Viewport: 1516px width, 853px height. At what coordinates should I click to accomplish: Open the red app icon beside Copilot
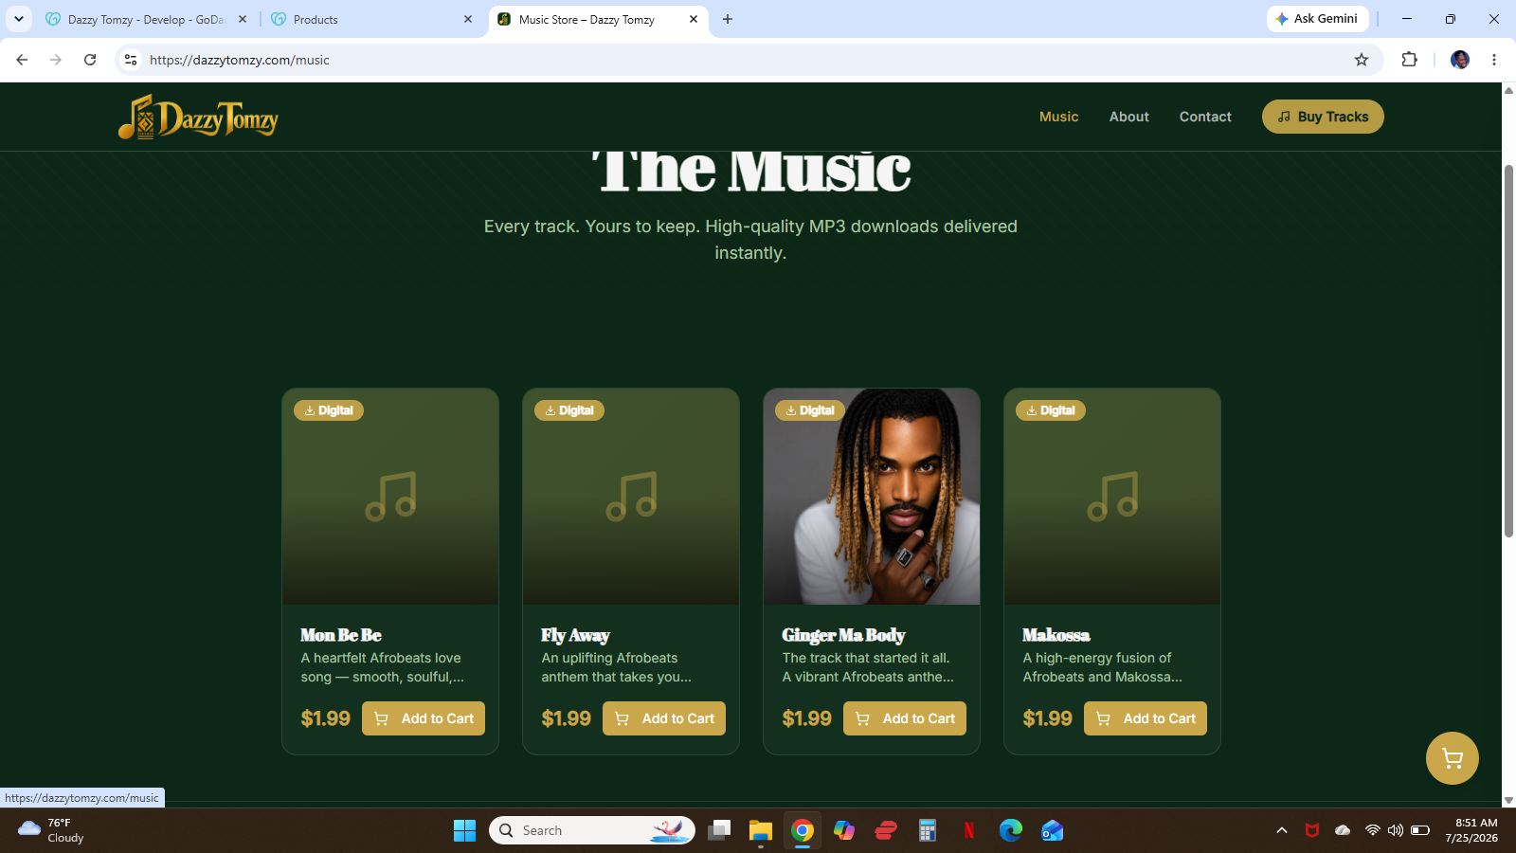coord(886,830)
